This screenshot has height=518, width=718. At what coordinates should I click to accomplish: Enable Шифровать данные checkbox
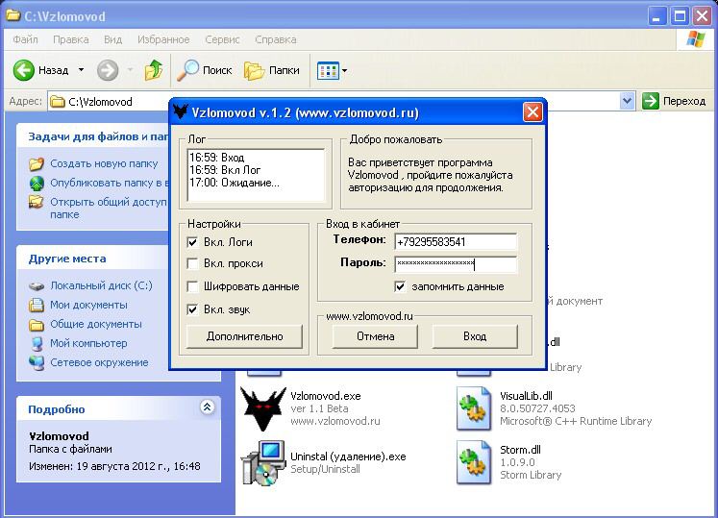pyautogui.click(x=193, y=286)
